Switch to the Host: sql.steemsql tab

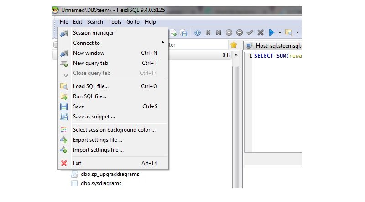point(273,46)
